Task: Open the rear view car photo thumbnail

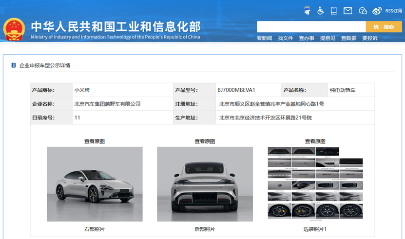Action: click(205, 184)
